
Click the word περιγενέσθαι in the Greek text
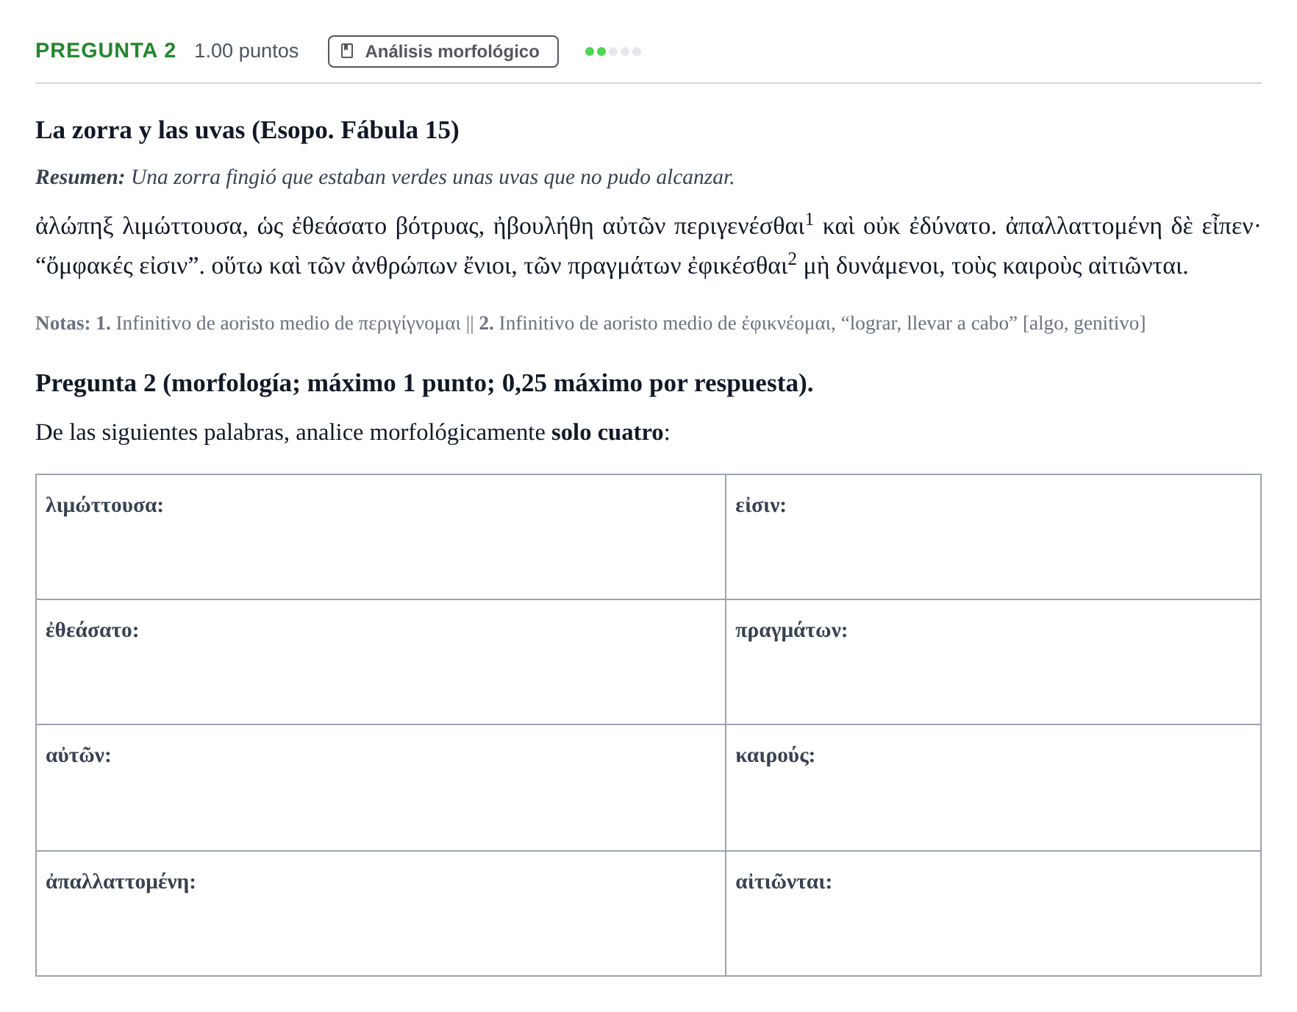click(740, 227)
